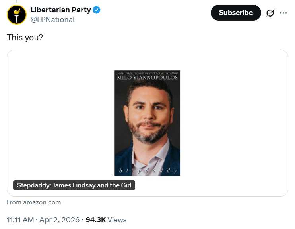295x229 pixels.
Task: Click blank card area left of book cover
Action: [60, 119]
